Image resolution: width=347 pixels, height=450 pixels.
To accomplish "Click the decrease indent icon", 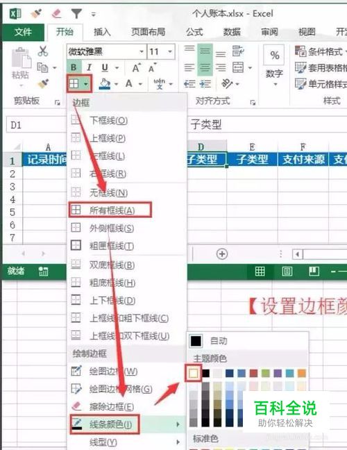I will (x=189, y=84).
